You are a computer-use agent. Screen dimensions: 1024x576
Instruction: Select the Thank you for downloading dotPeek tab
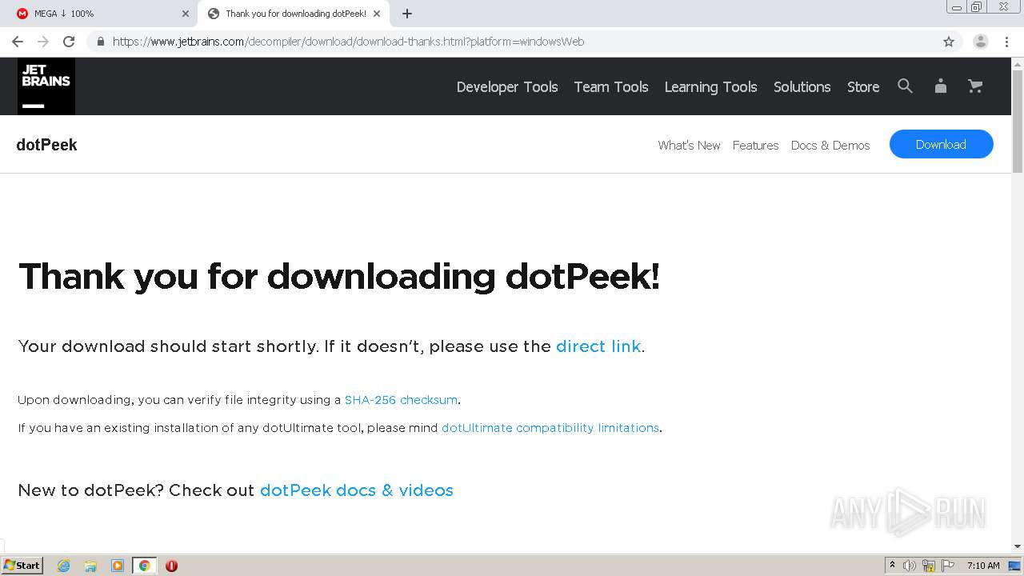click(292, 14)
